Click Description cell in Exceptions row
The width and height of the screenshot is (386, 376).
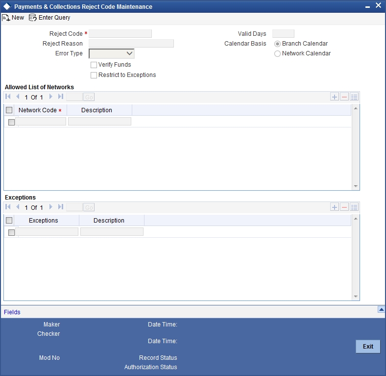tap(112, 231)
